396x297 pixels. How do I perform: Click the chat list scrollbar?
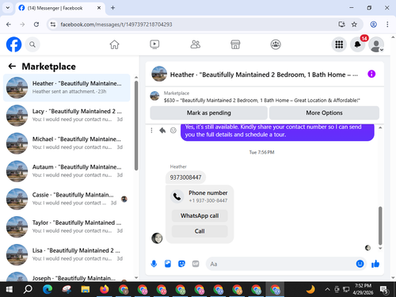pyautogui.click(x=136, y=125)
